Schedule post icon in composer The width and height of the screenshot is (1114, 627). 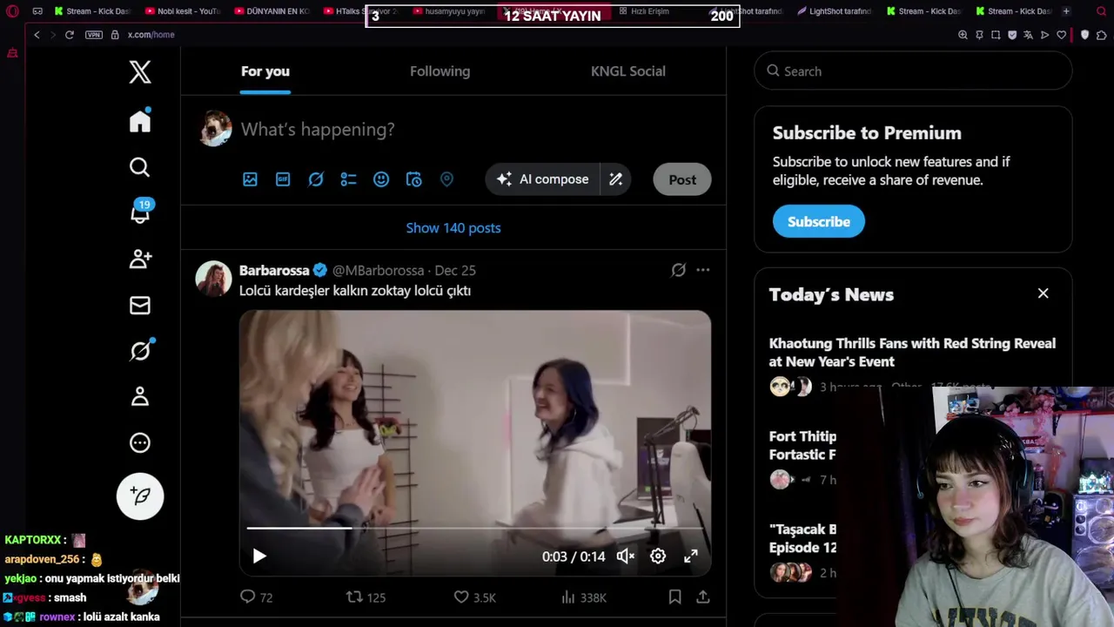coord(414,179)
